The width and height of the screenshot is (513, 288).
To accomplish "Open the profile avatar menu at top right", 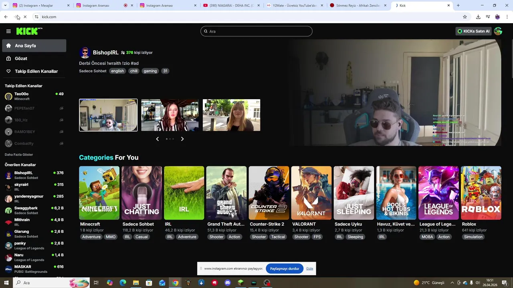I will pyautogui.click(x=498, y=31).
